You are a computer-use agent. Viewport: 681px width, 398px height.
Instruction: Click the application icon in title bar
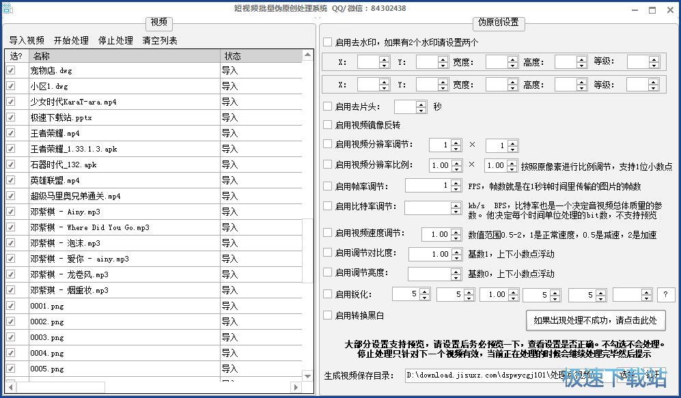tap(7, 8)
